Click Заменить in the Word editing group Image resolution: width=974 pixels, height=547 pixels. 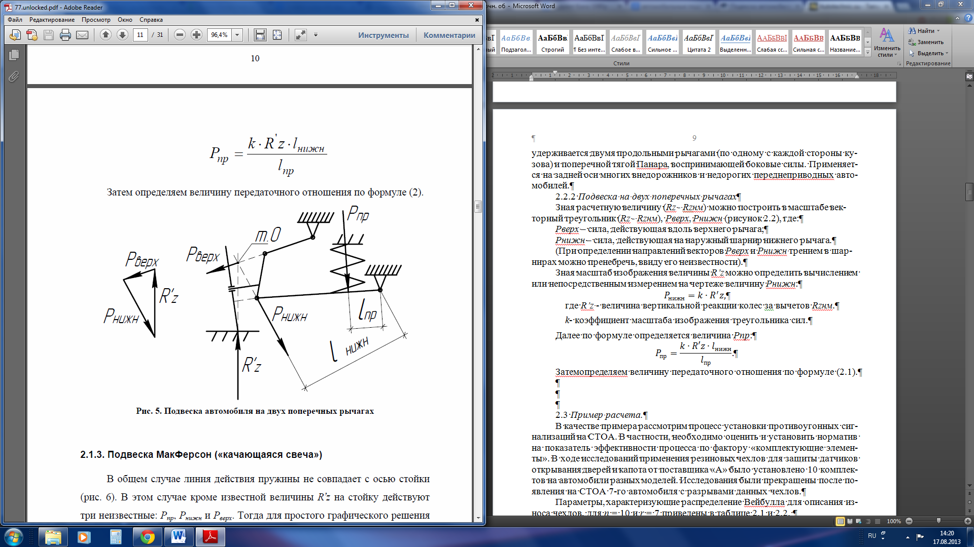(x=926, y=42)
